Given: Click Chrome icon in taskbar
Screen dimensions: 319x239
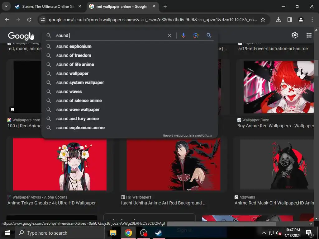Looking at the screenshot, I should [128, 233].
